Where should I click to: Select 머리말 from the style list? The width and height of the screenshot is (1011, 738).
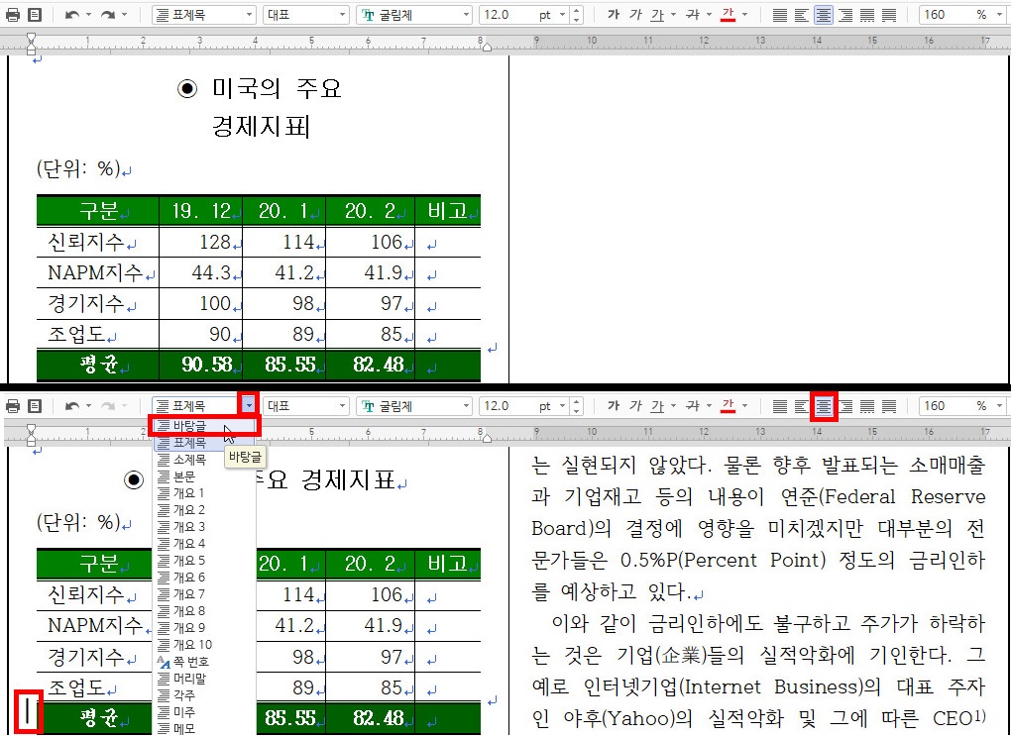pos(204,679)
